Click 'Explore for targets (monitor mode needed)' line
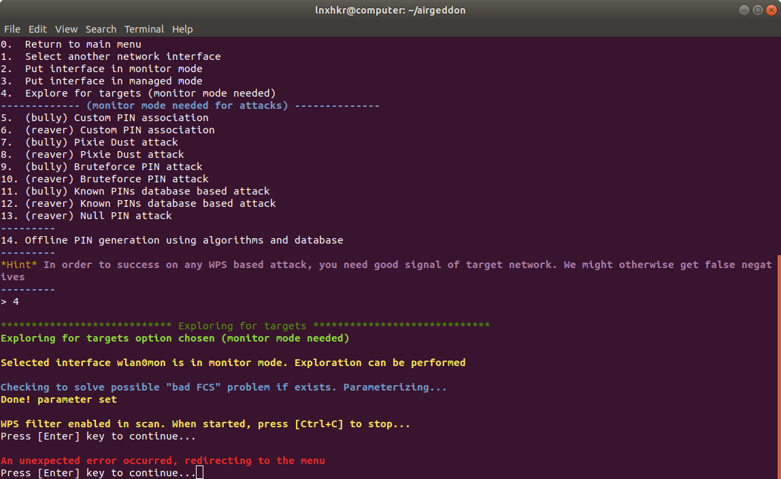781x479 pixels. [x=138, y=93]
